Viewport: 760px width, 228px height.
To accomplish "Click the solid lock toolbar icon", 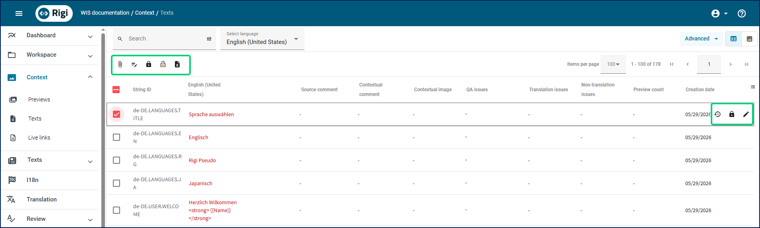I will point(149,64).
